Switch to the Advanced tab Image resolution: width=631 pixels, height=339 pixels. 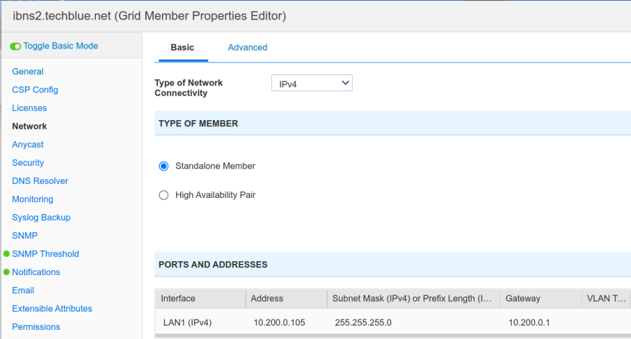pos(247,48)
